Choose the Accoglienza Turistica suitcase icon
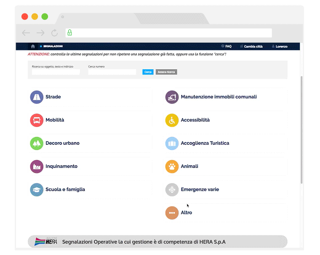Image resolution: width=320 pixels, height=255 pixels. pos(172,143)
